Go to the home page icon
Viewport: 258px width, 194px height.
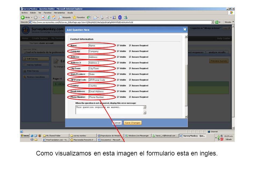54,17
